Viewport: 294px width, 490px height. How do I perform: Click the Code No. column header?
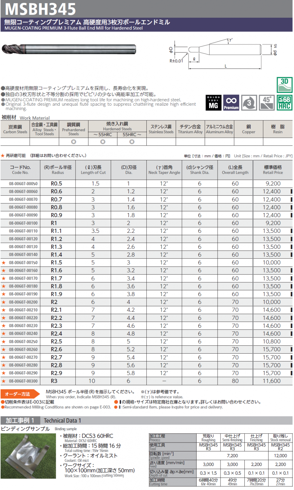point(20,170)
